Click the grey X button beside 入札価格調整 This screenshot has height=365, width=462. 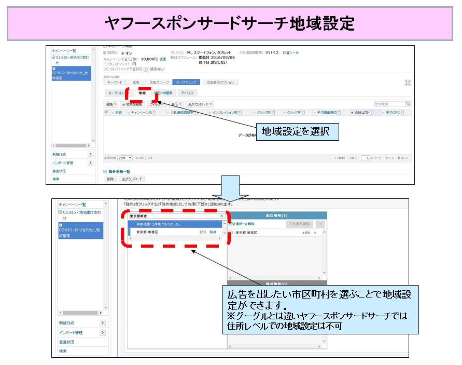(320, 224)
